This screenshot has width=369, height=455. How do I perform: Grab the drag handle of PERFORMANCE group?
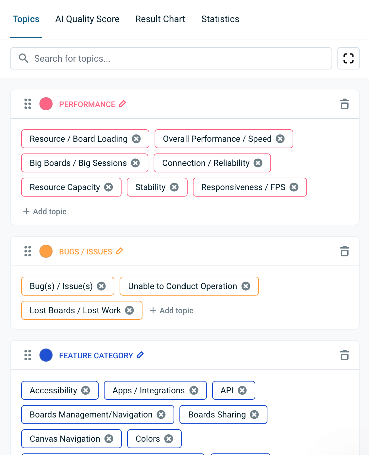click(x=28, y=104)
